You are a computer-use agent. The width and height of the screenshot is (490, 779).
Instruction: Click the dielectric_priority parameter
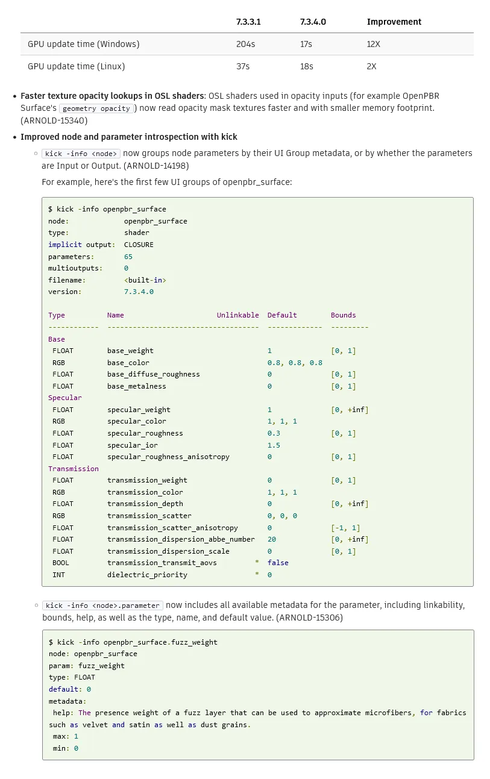click(x=147, y=575)
